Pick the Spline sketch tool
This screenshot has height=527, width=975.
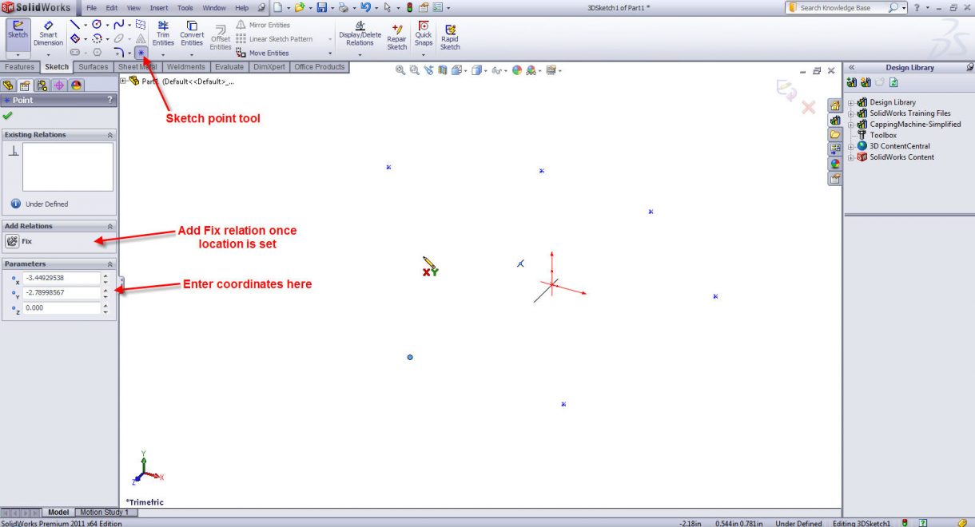click(x=118, y=25)
